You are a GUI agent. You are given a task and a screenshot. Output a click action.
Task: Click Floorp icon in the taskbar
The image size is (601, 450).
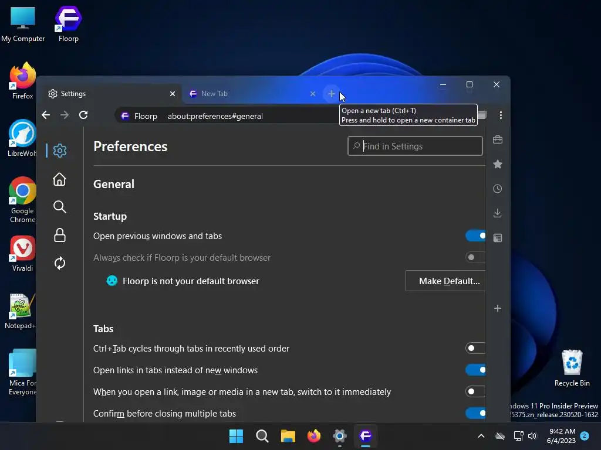coord(366,436)
